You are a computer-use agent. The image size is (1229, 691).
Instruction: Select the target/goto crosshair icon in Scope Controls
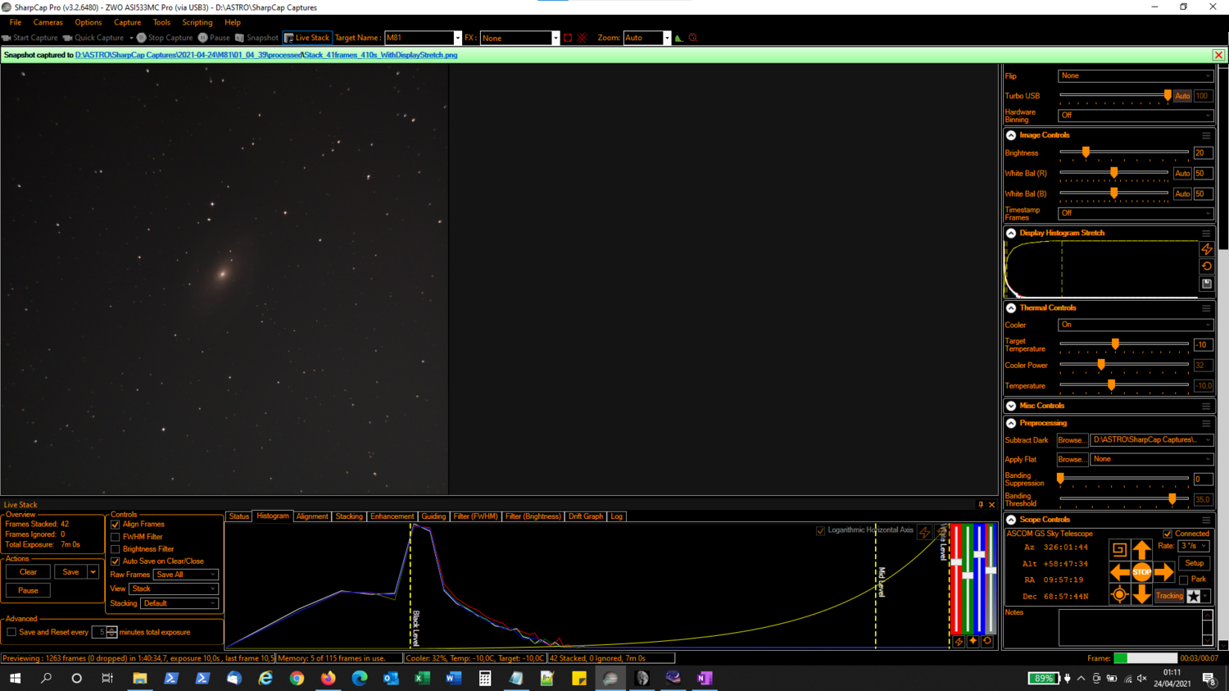coord(1119,594)
